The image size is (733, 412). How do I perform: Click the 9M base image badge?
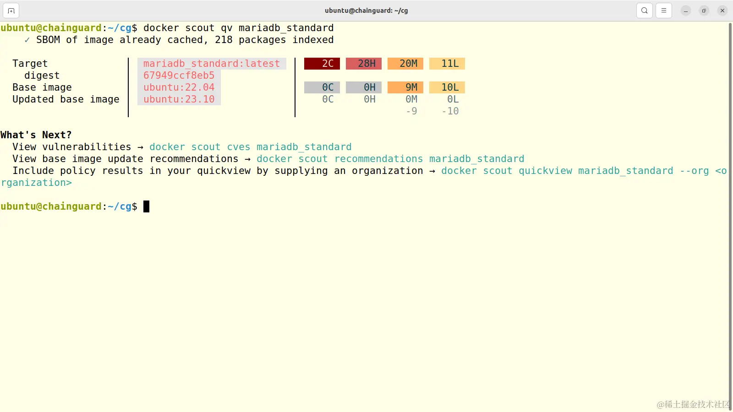[x=405, y=87]
